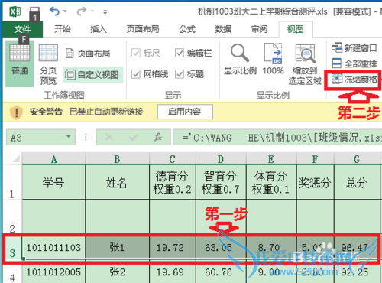Switch to the 公式 ribbon tab
382x283 pixels.
click(x=187, y=29)
